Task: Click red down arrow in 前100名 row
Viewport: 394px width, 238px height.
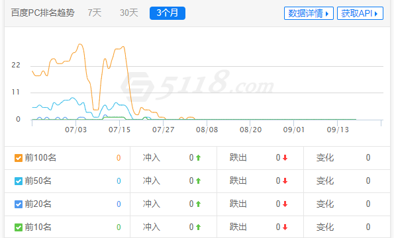Action: 285,158
